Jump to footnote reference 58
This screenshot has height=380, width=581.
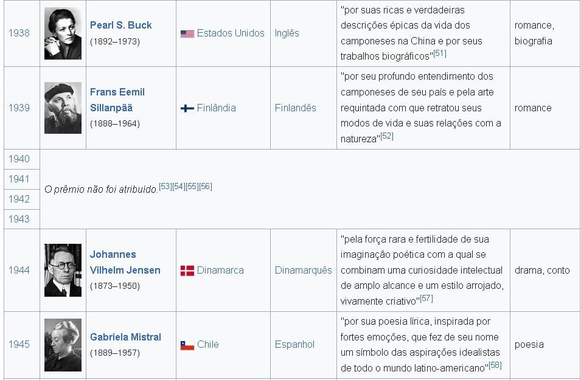(495, 365)
